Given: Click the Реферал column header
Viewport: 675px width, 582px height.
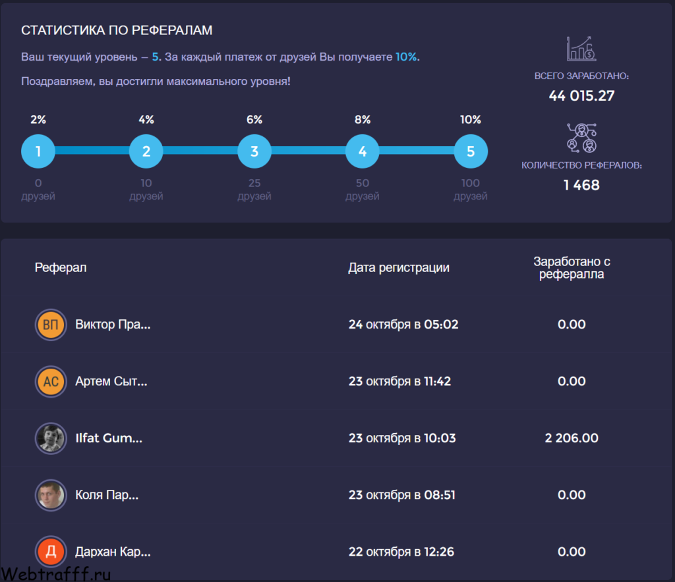Looking at the screenshot, I should (x=61, y=268).
